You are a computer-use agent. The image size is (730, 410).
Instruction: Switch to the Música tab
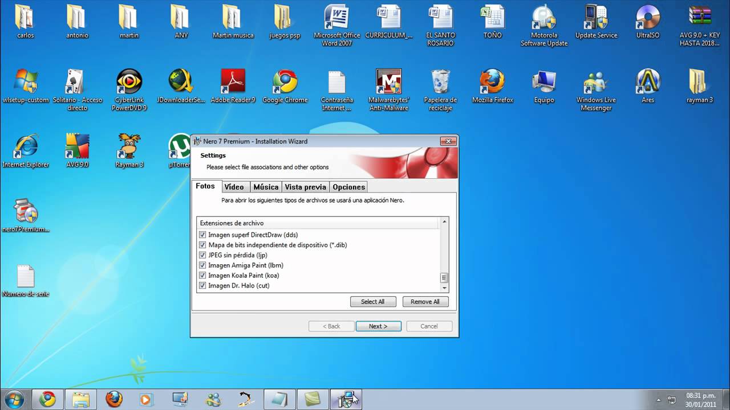pyautogui.click(x=266, y=187)
